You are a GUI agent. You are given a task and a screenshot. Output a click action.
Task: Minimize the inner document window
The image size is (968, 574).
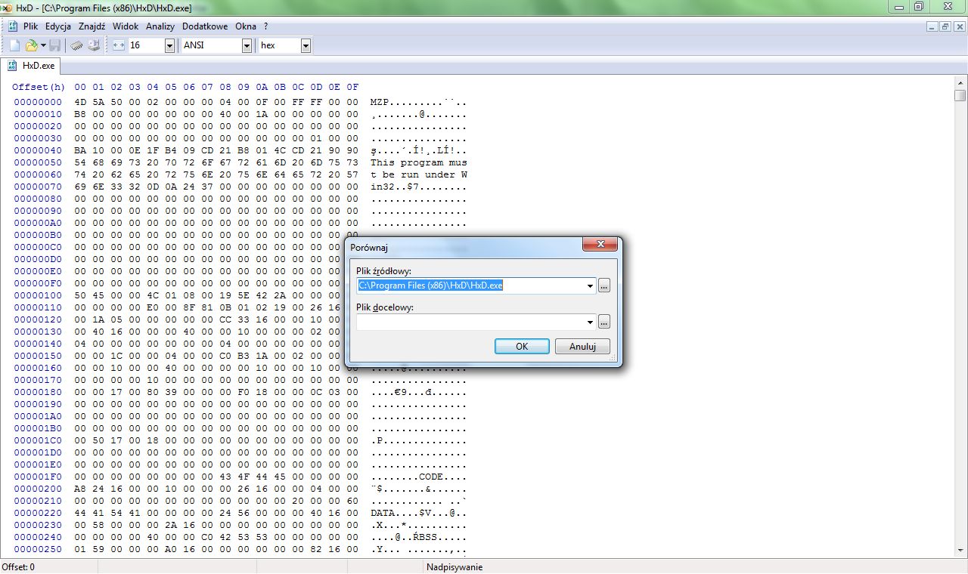(932, 26)
